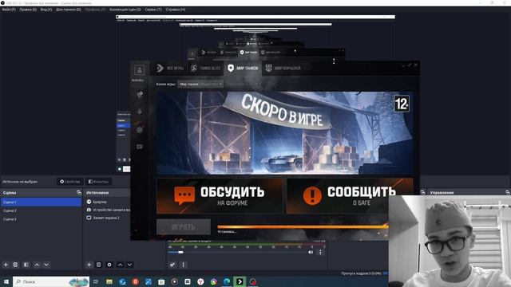Click audio level meter in mixer
Viewport: 511px width, 287px height.
(x=247, y=245)
